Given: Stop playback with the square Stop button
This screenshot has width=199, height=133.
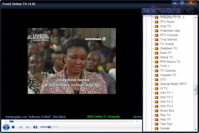Looking at the screenshot, I should pyautogui.click(x=13, y=127).
